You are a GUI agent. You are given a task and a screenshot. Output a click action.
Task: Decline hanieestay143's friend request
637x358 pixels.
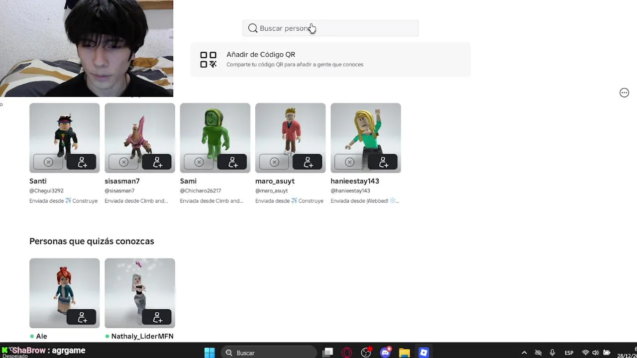349,162
